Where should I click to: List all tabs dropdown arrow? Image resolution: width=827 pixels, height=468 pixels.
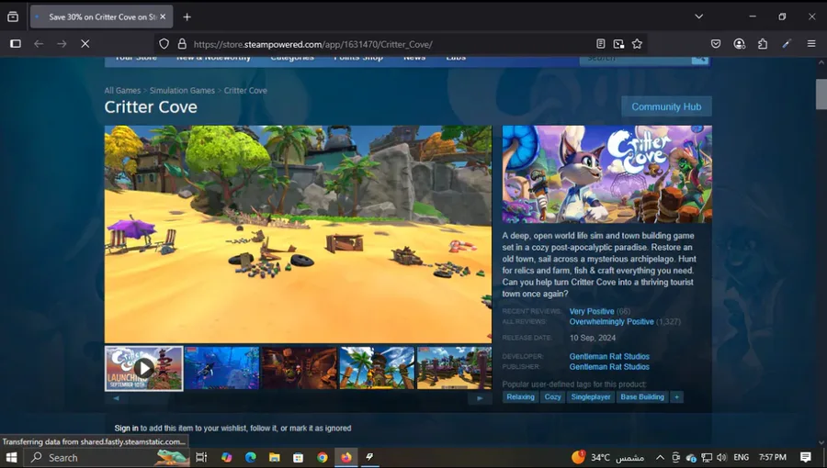click(699, 17)
